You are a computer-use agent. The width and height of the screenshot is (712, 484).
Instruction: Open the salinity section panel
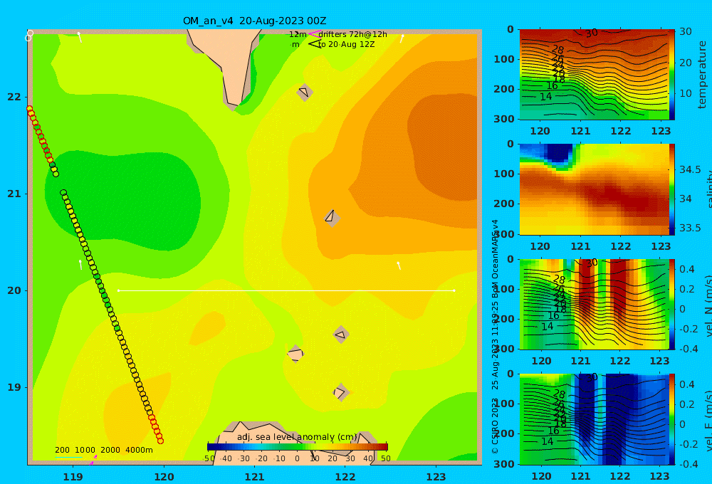(594, 189)
